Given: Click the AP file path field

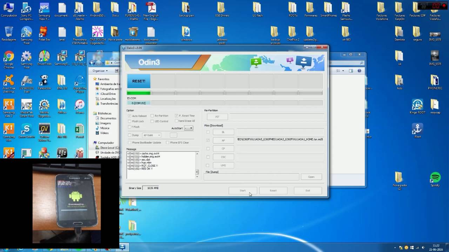Looking at the screenshot, I should point(280,139).
